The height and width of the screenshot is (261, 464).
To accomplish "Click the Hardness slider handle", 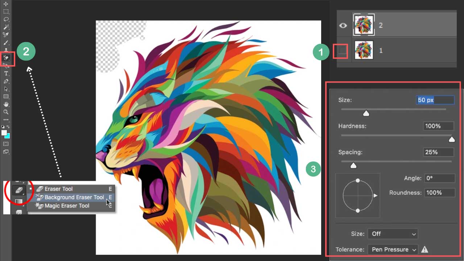I will [452, 139].
